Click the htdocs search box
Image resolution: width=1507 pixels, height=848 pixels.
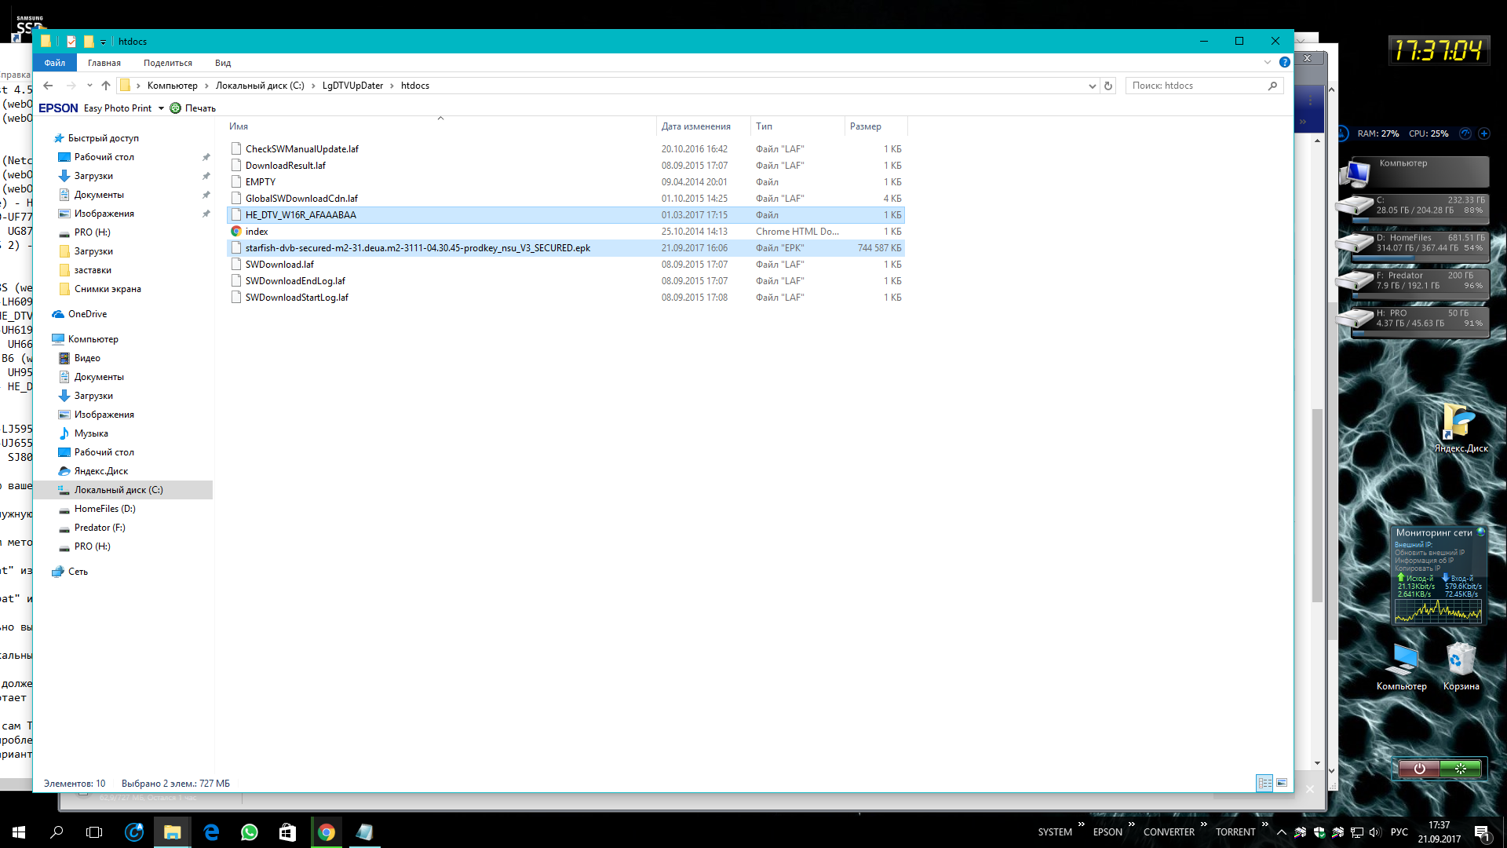1197,86
